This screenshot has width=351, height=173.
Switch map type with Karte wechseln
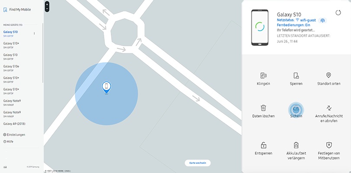(198, 163)
